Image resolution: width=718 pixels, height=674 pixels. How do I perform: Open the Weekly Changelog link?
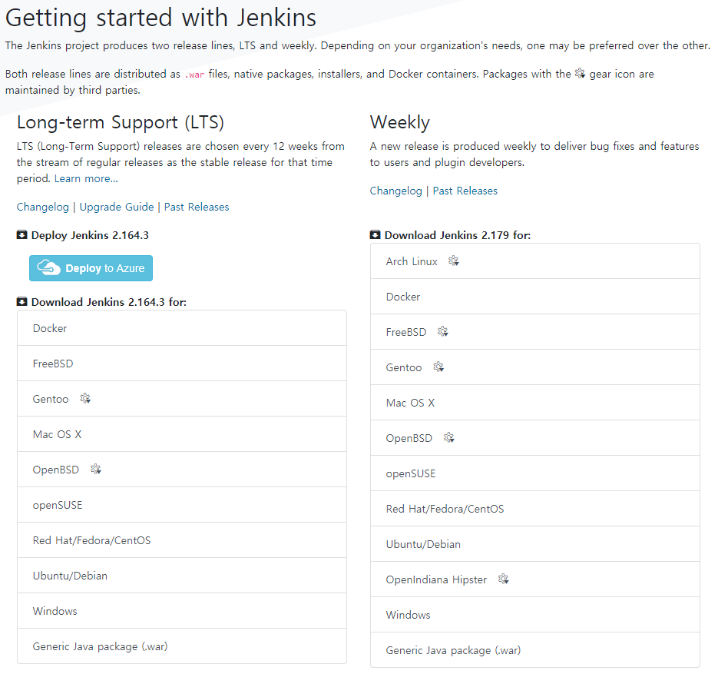pyautogui.click(x=396, y=191)
